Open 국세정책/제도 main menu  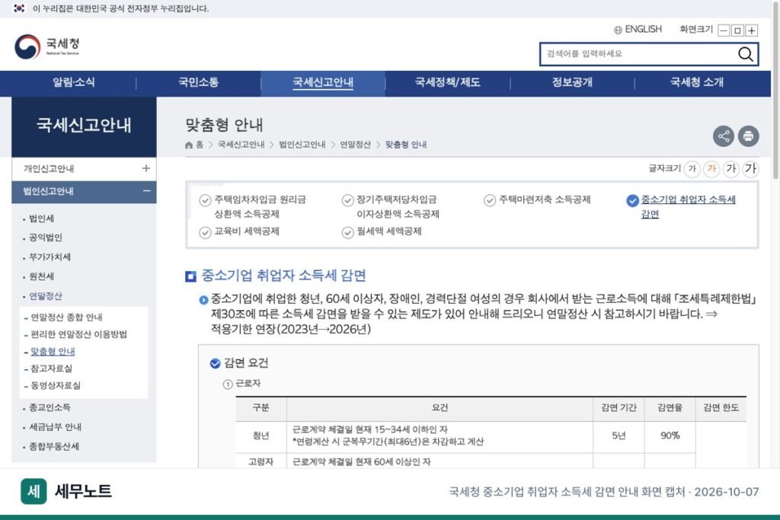tap(448, 82)
